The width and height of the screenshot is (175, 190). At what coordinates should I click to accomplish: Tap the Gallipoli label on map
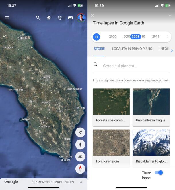[x=26, y=119]
